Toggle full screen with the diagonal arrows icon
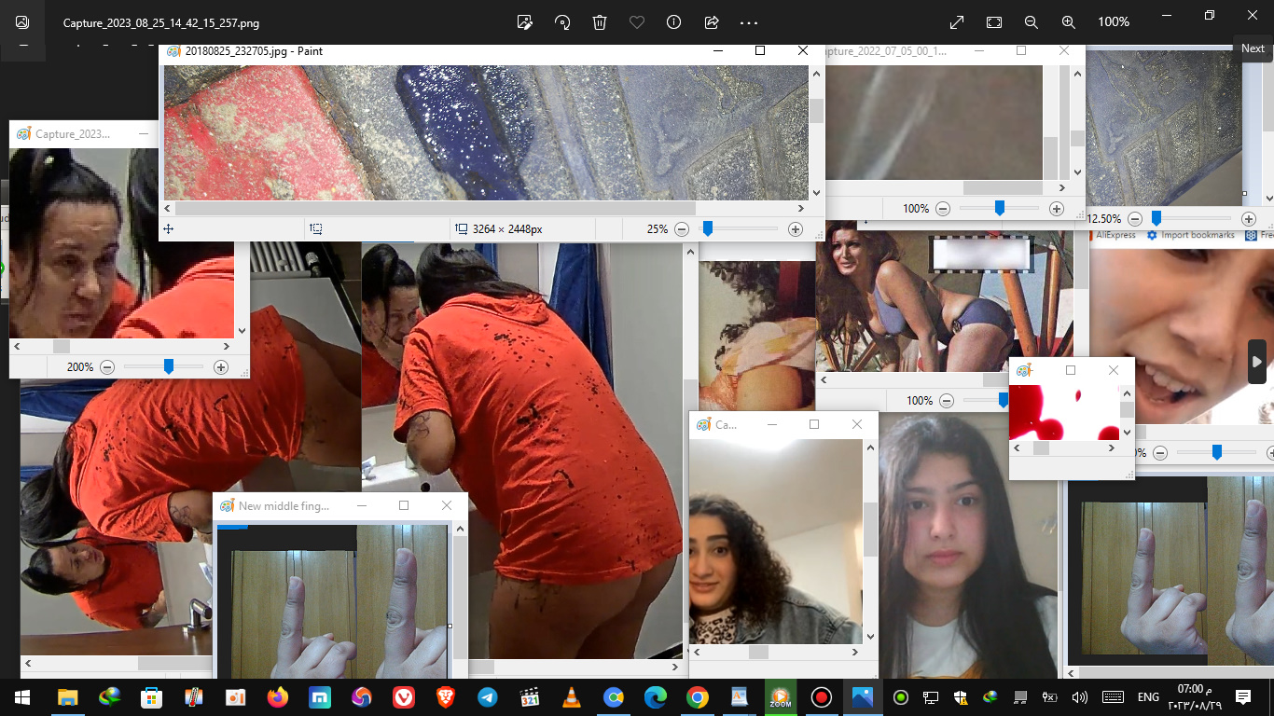The width and height of the screenshot is (1274, 716). [957, 22]
